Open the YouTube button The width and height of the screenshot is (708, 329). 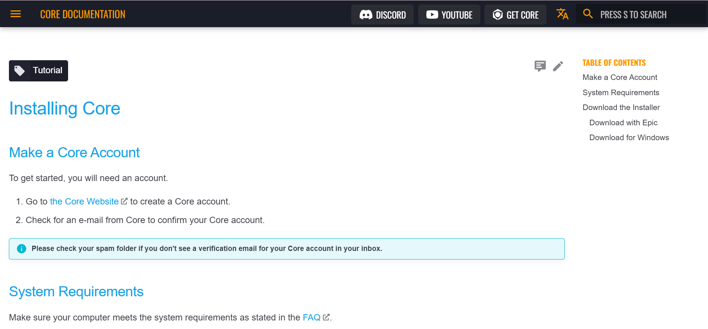449,14
